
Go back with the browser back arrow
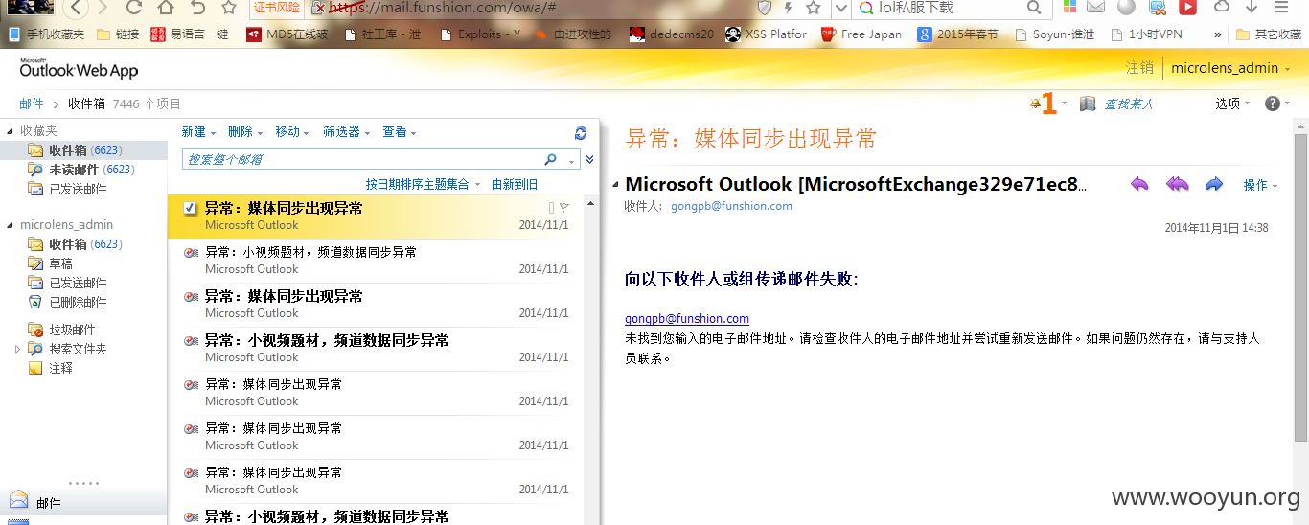point(78,9)
